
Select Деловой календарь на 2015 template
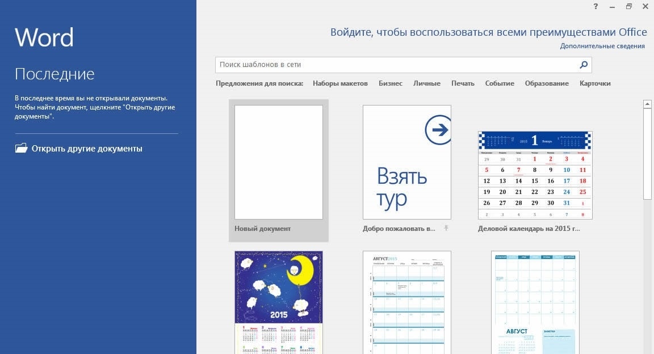pyautogui.click(x=535, y=175)
